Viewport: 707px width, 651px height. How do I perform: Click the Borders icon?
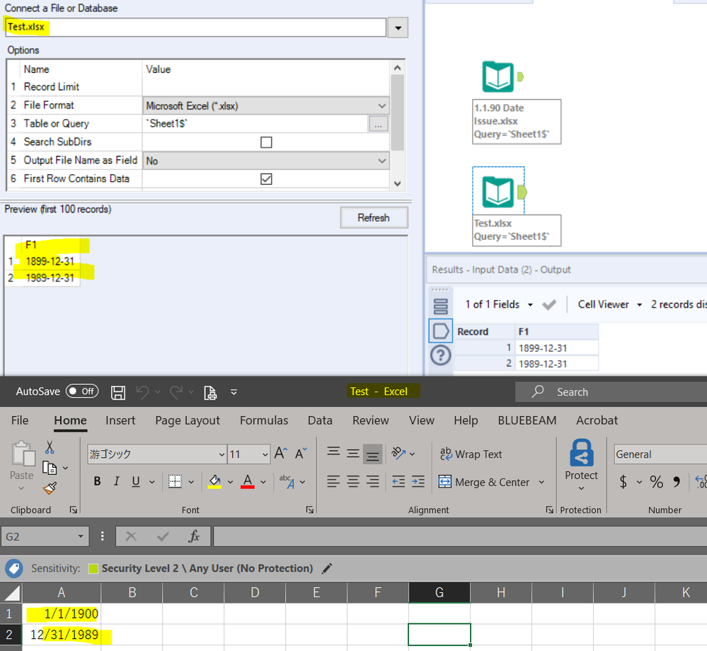tap(175, 481)
